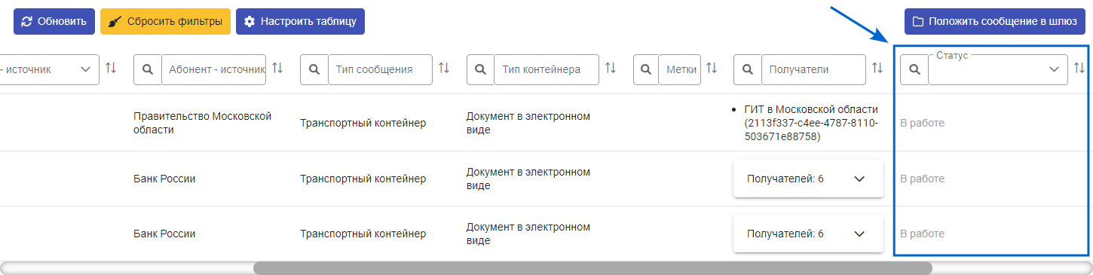
Task: Click Положить сообщение в шлюз button
Action: pyautogui.click(x=995, y=21)
